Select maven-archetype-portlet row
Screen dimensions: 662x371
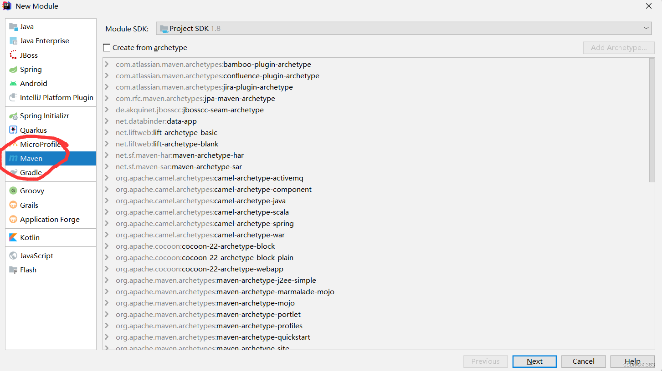[375, 314]
